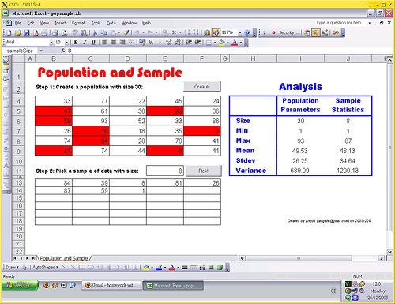Click the Percent Style icon
The width and height of the screenshot is (395, 304).
coord(151,43)
